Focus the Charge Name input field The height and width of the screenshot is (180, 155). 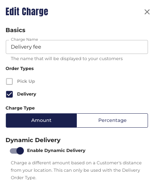pos(77,47)
